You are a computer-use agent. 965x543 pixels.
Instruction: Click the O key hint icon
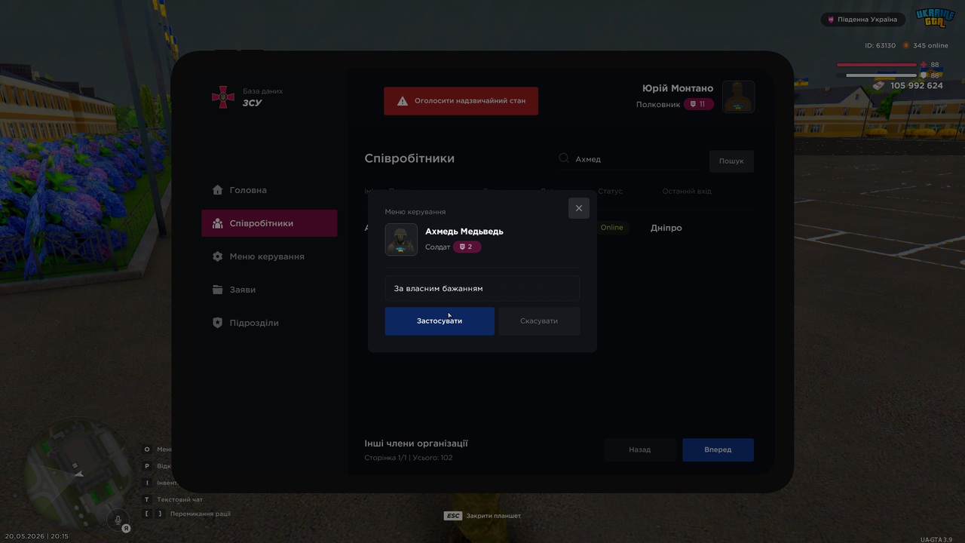[x=147, y=449]
